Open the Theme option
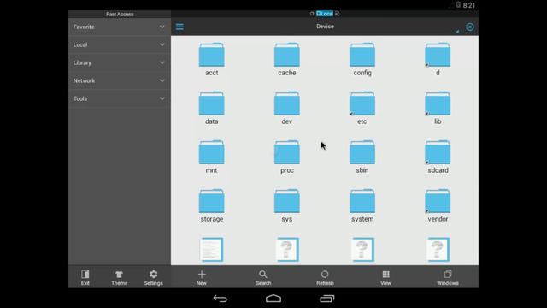 coord(120,277)
